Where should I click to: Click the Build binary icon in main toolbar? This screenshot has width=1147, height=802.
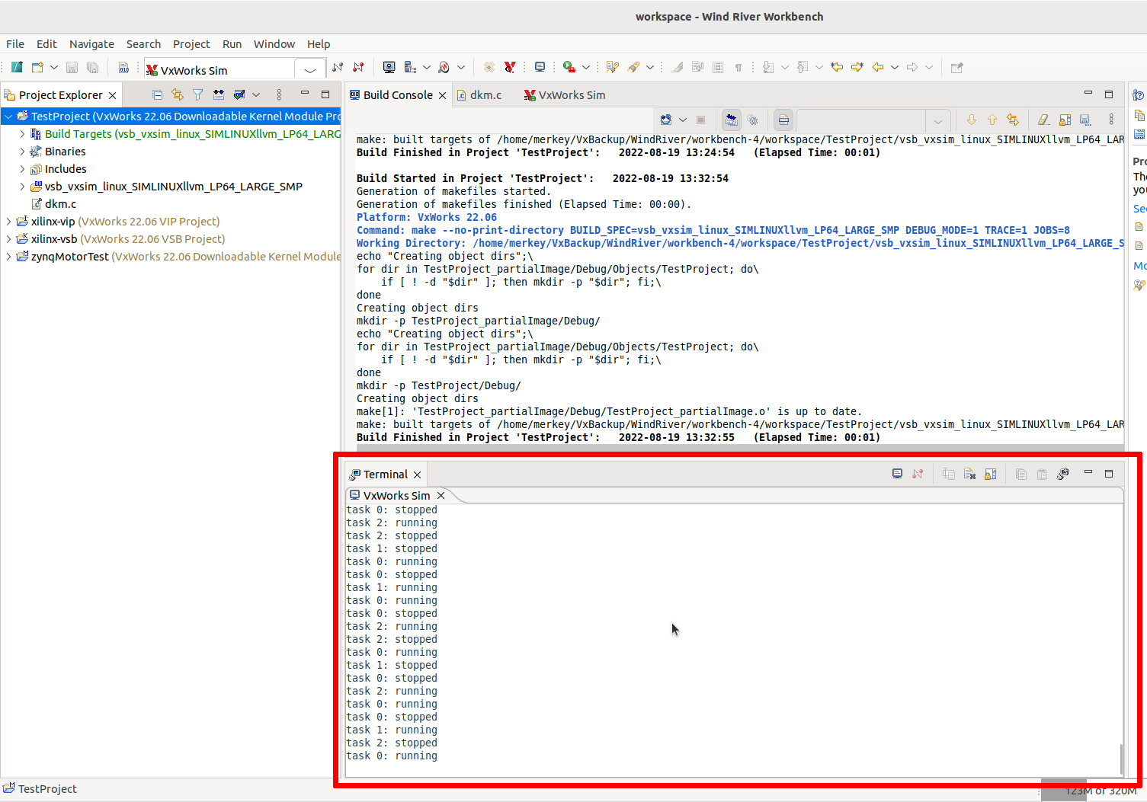click(x=123, y=67)
